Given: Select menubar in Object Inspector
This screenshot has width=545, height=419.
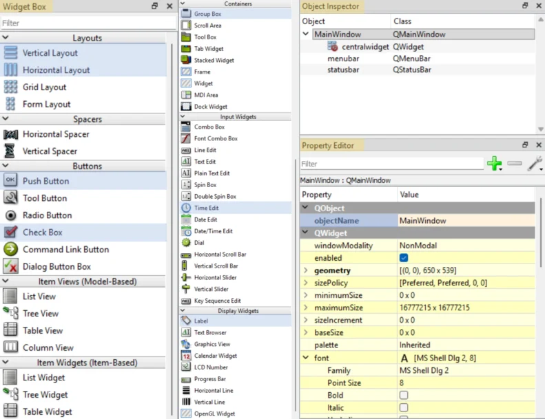Looking at the screenshot, I should 343,58.
